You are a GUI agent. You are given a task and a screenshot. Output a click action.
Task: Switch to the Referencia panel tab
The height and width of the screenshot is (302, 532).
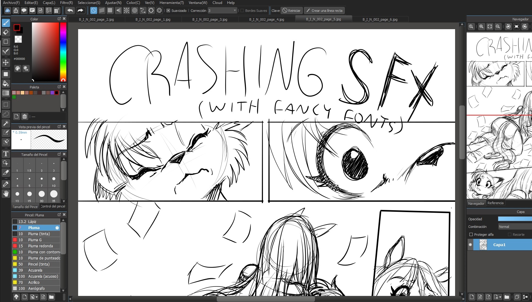(x=495, y=203)
